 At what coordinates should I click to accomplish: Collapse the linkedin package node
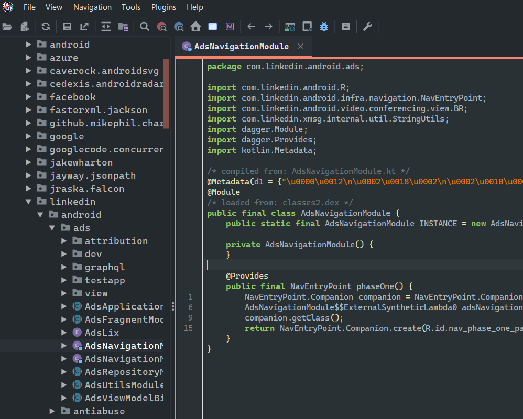pyautogui.click(x=29, y=202)
